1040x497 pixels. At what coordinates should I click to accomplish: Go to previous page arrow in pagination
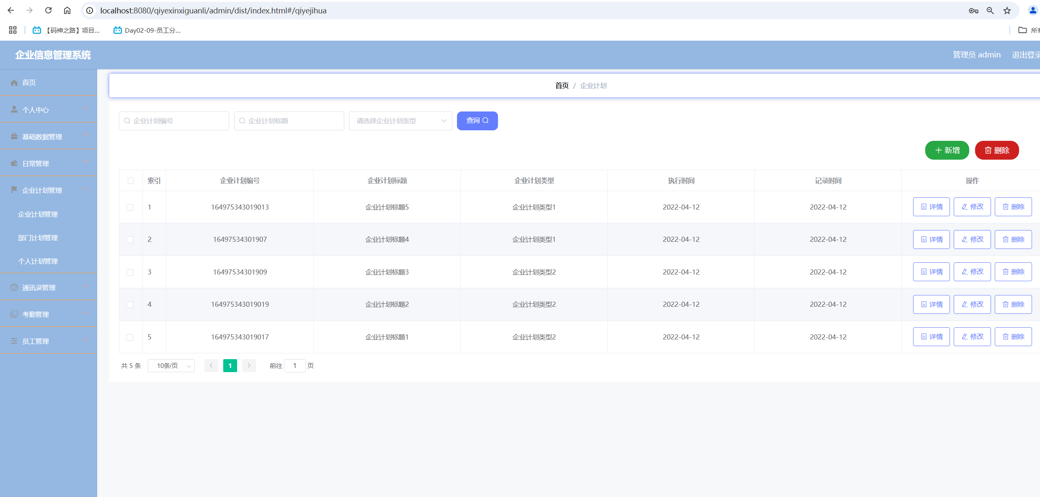coord(211,365)
